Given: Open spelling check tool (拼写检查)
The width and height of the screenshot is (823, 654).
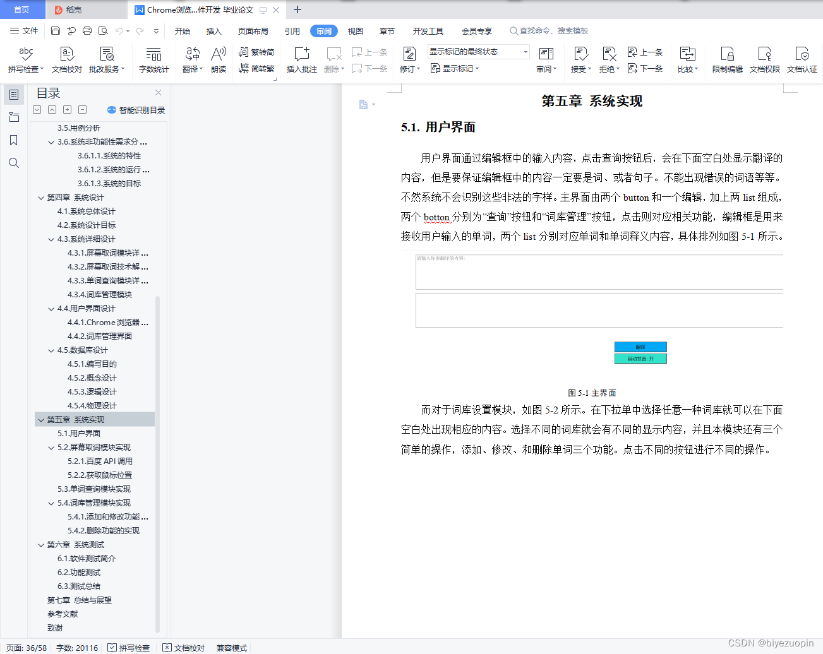Looking at the screenshot, I should 26,60.
